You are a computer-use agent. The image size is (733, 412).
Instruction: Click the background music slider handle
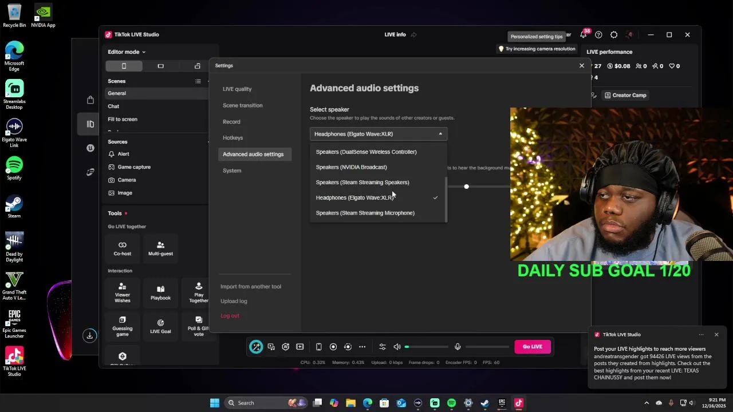pos(466,187)
